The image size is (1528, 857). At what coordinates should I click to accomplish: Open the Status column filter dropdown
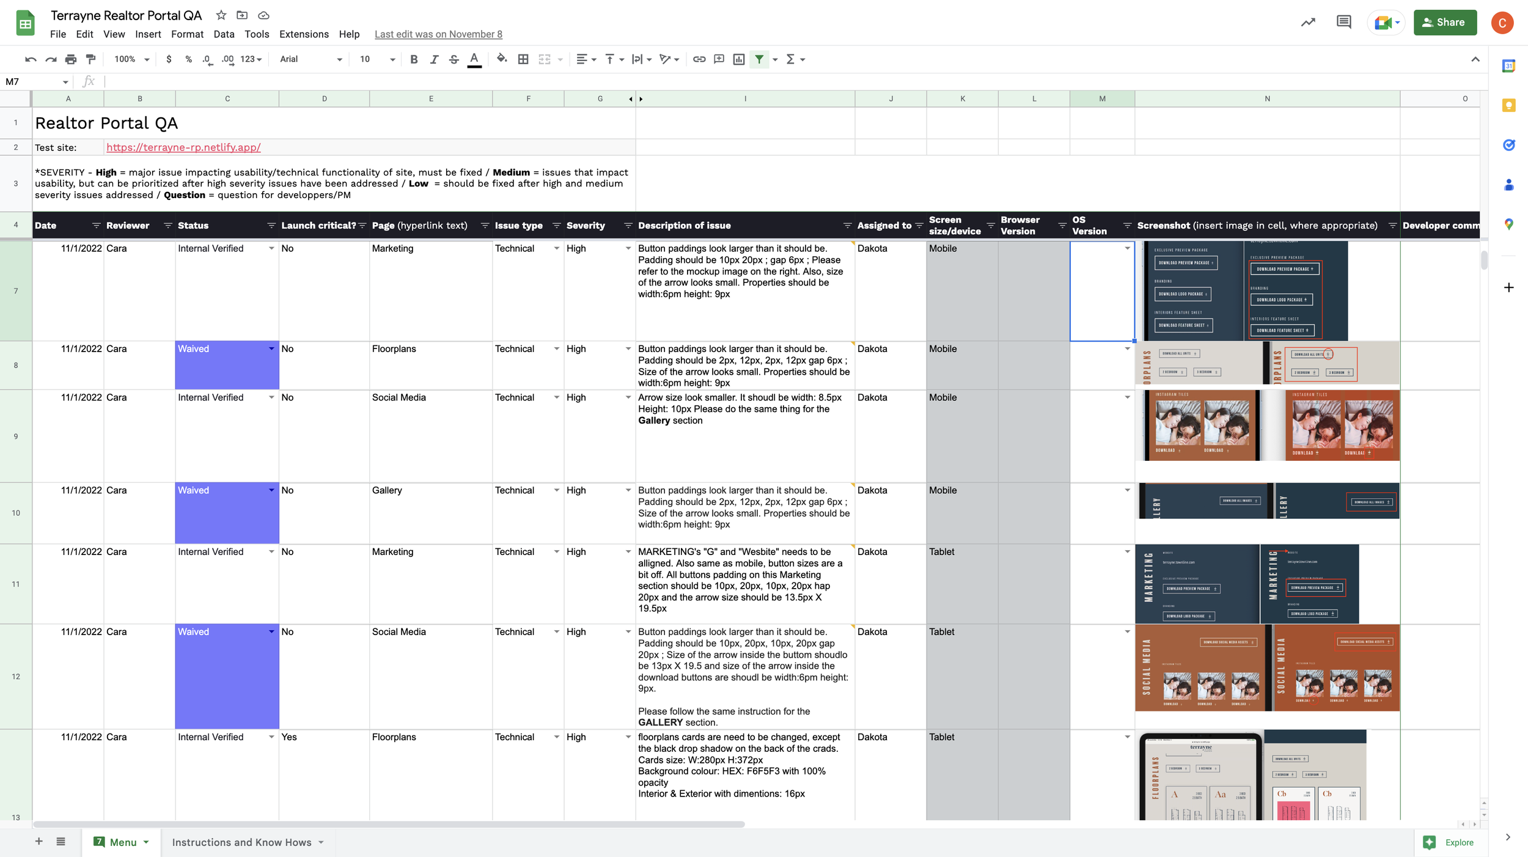[271, 226]
